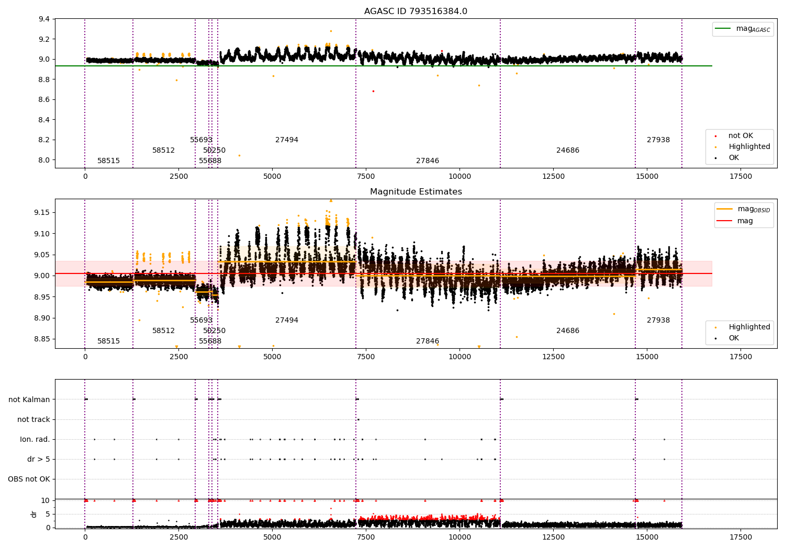Viewport: 785px width, 549px height.
Task: Click OBSID label 24686 in Magnitude Estimates plot
Action: point(567,331)
